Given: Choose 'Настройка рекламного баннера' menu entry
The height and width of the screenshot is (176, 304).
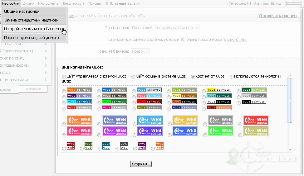Looking at the screenshot, I should click(35, 29).
